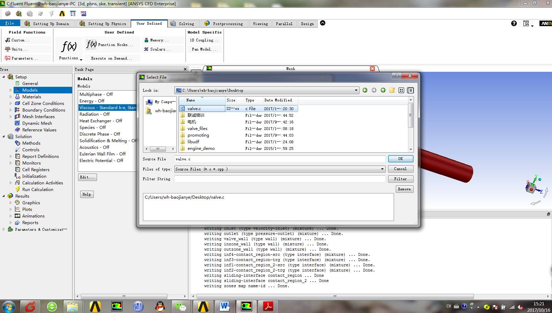Click Help in Models task page
Screen dimensions: 552x313
coord(87,194)
